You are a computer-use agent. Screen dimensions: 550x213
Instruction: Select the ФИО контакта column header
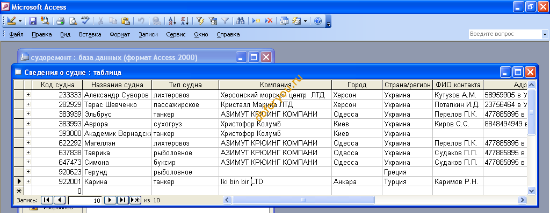point(458,85)
